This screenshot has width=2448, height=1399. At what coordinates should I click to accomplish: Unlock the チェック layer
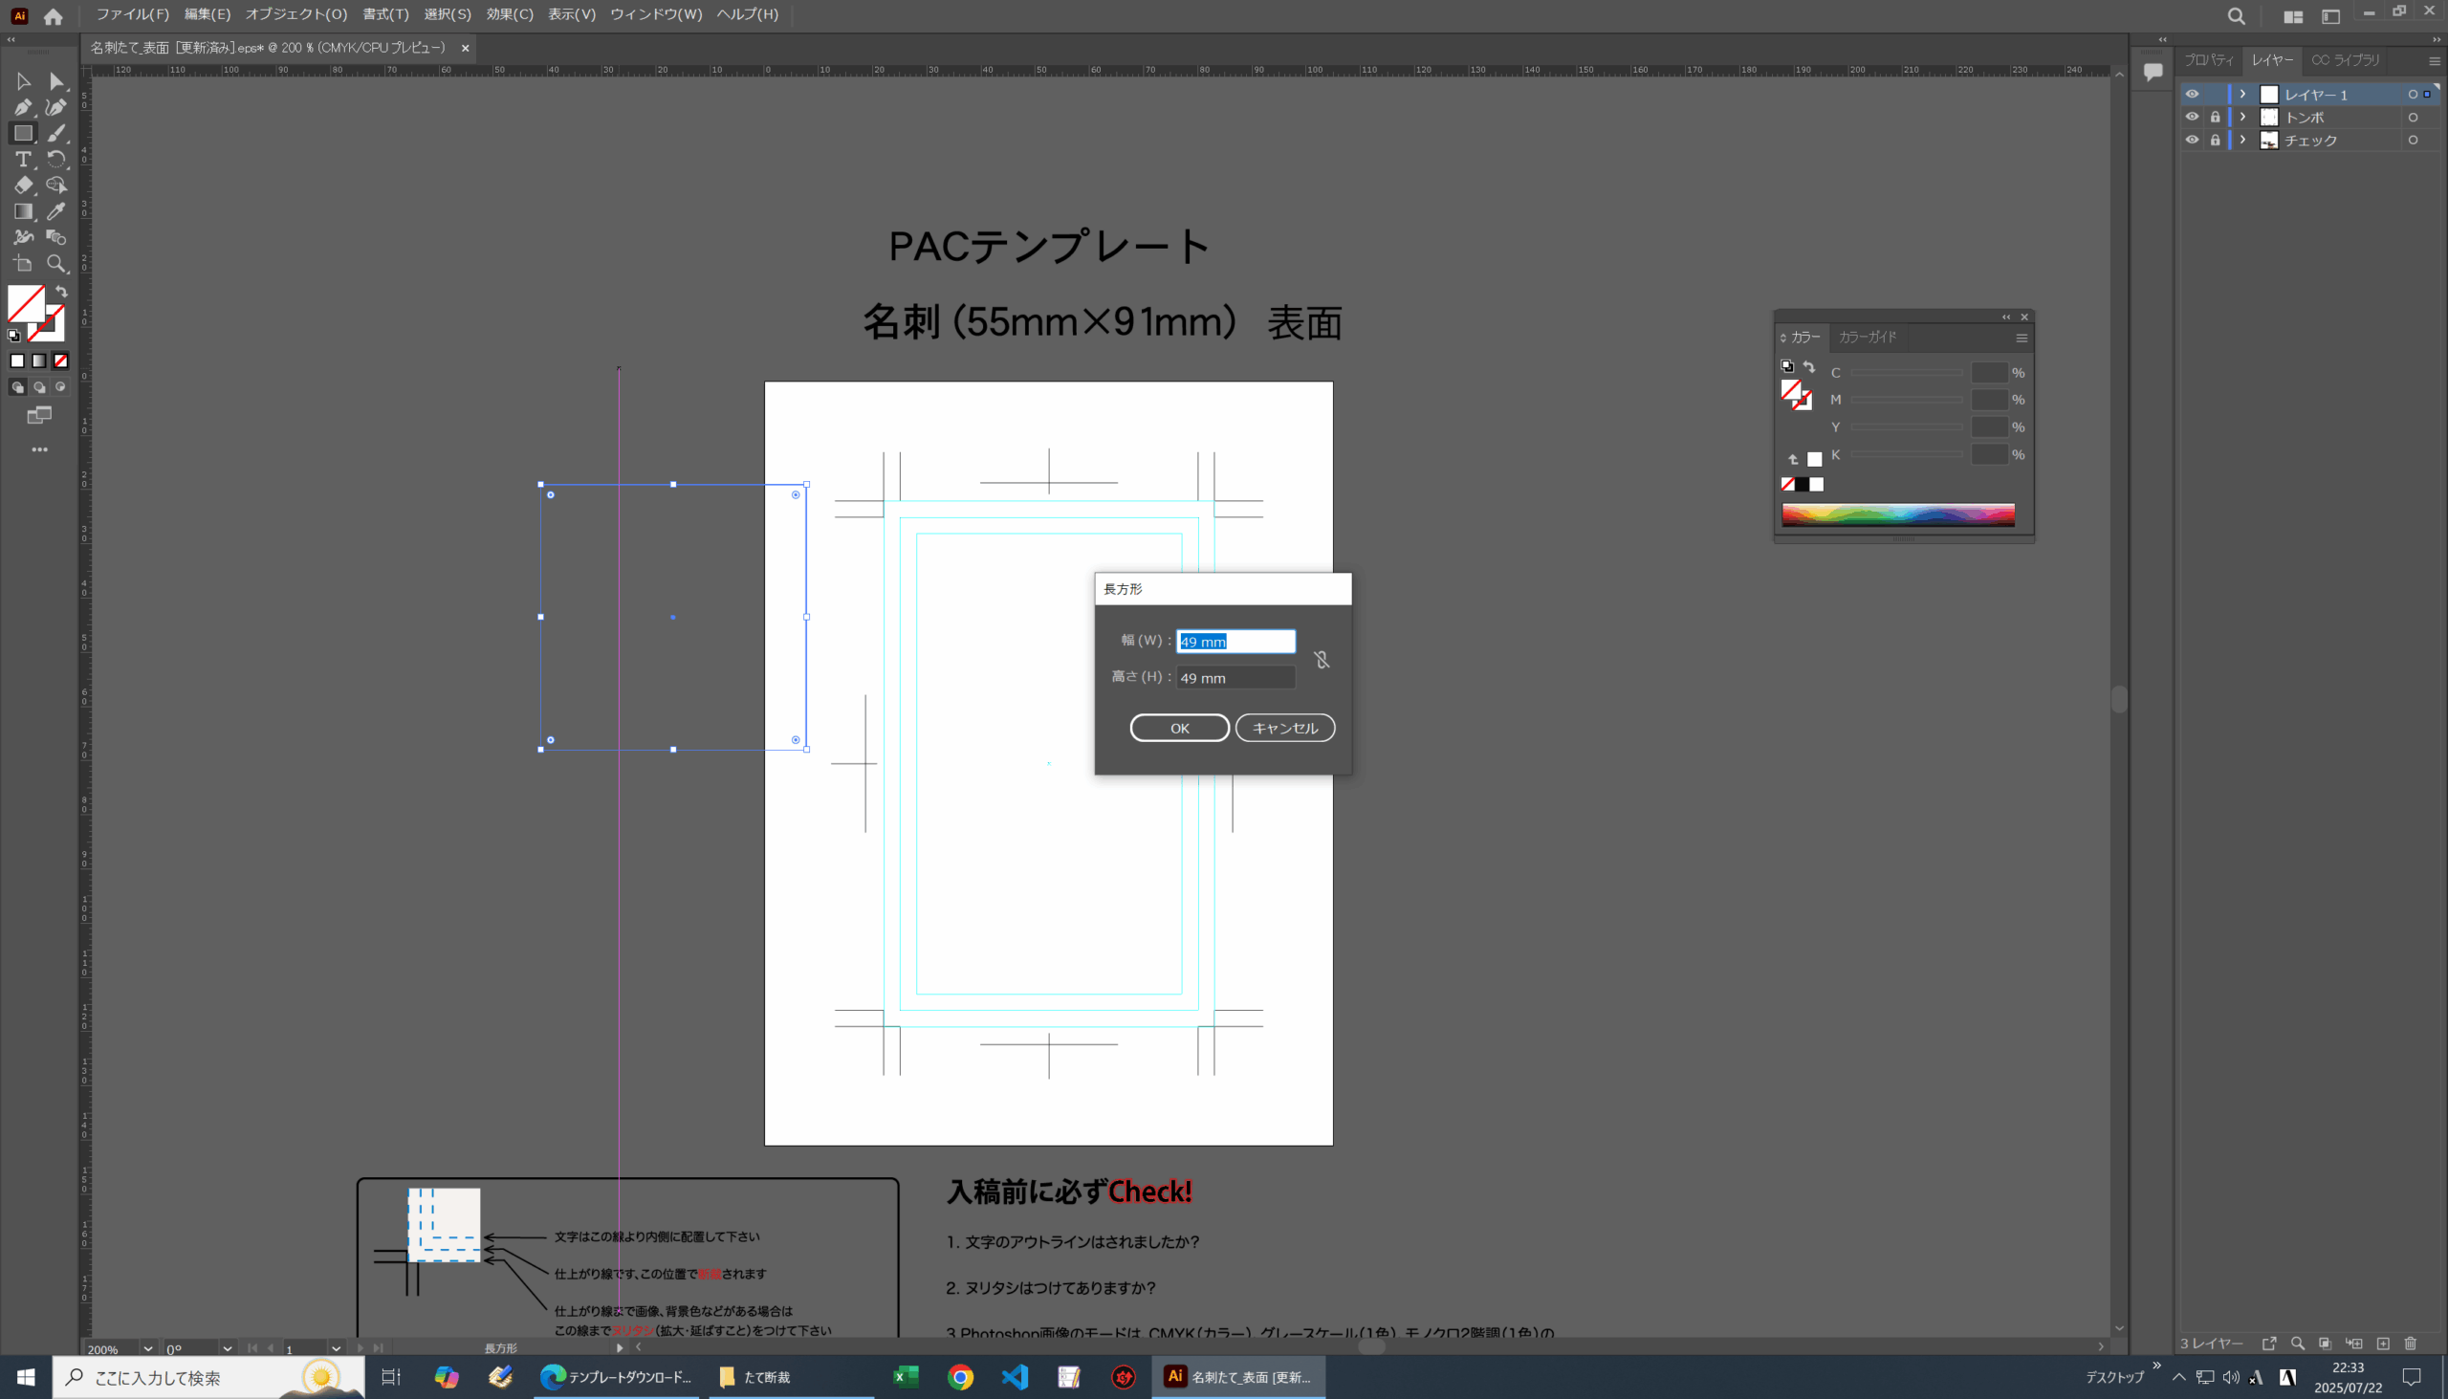[x=2215, y=141]
